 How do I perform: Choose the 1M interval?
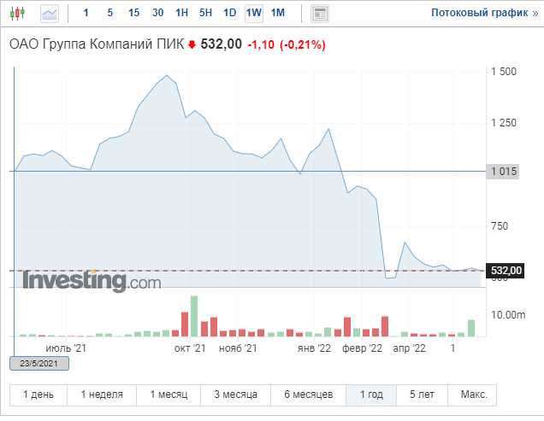point(277,13)
